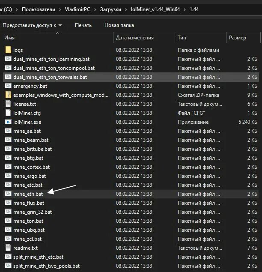Click the split_mine_eth_two_pools.bat file icon
The width and height of the screenshot is (262, 272).
[x=8, y=266]
